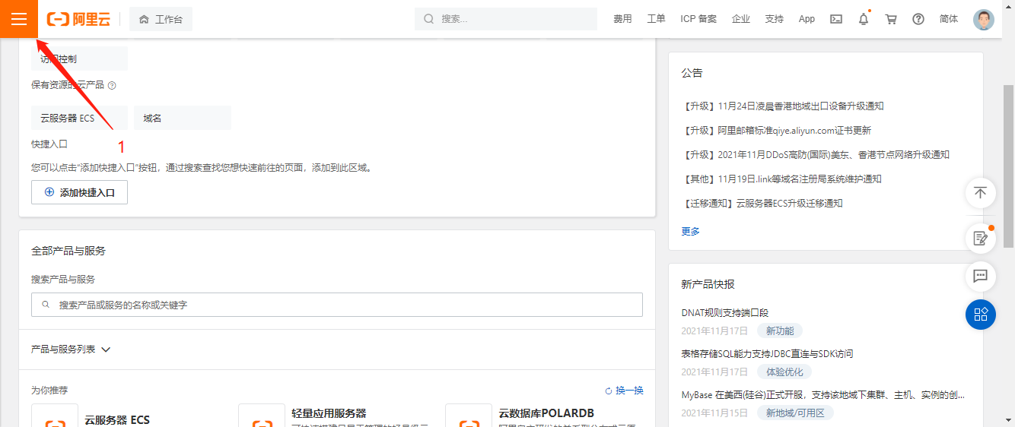Click 更多 under 公告

click(x=691, y=231)
